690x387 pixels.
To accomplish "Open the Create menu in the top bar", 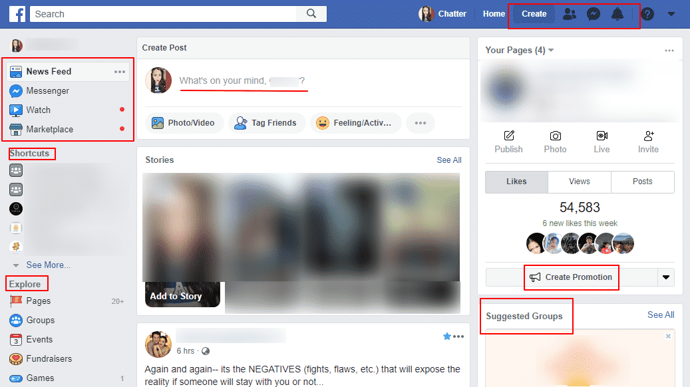I will click(533, 13).
